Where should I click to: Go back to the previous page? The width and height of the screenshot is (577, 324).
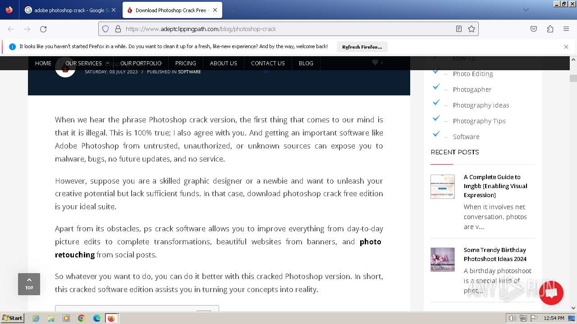click(11, 29)
